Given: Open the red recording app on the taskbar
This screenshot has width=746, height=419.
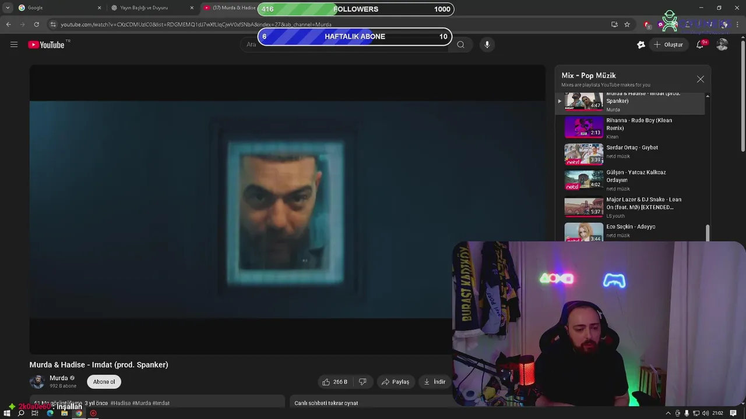Looking at the screenshot, I should 93,413.
